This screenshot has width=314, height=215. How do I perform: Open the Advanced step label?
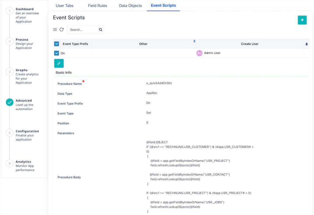(24, 101)
